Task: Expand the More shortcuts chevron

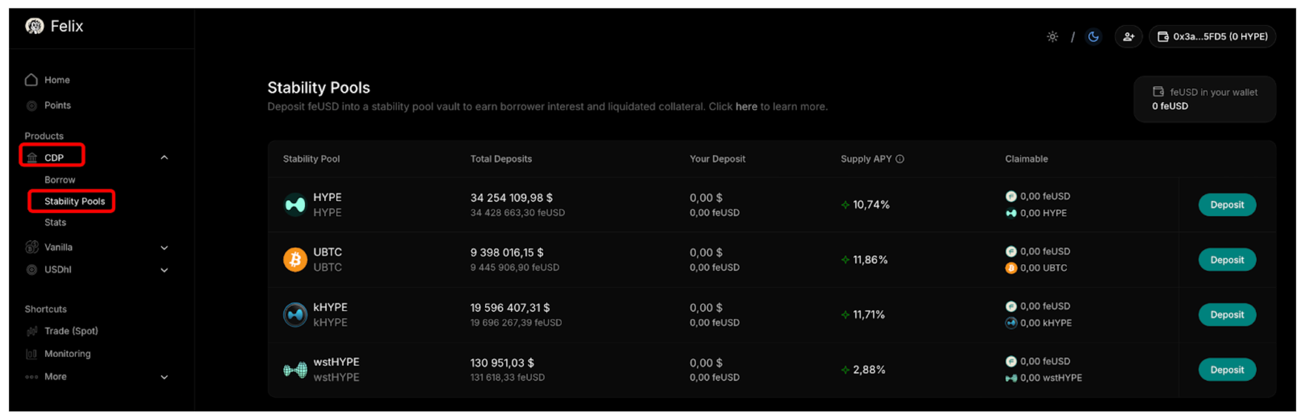Action: click(165, 377)
